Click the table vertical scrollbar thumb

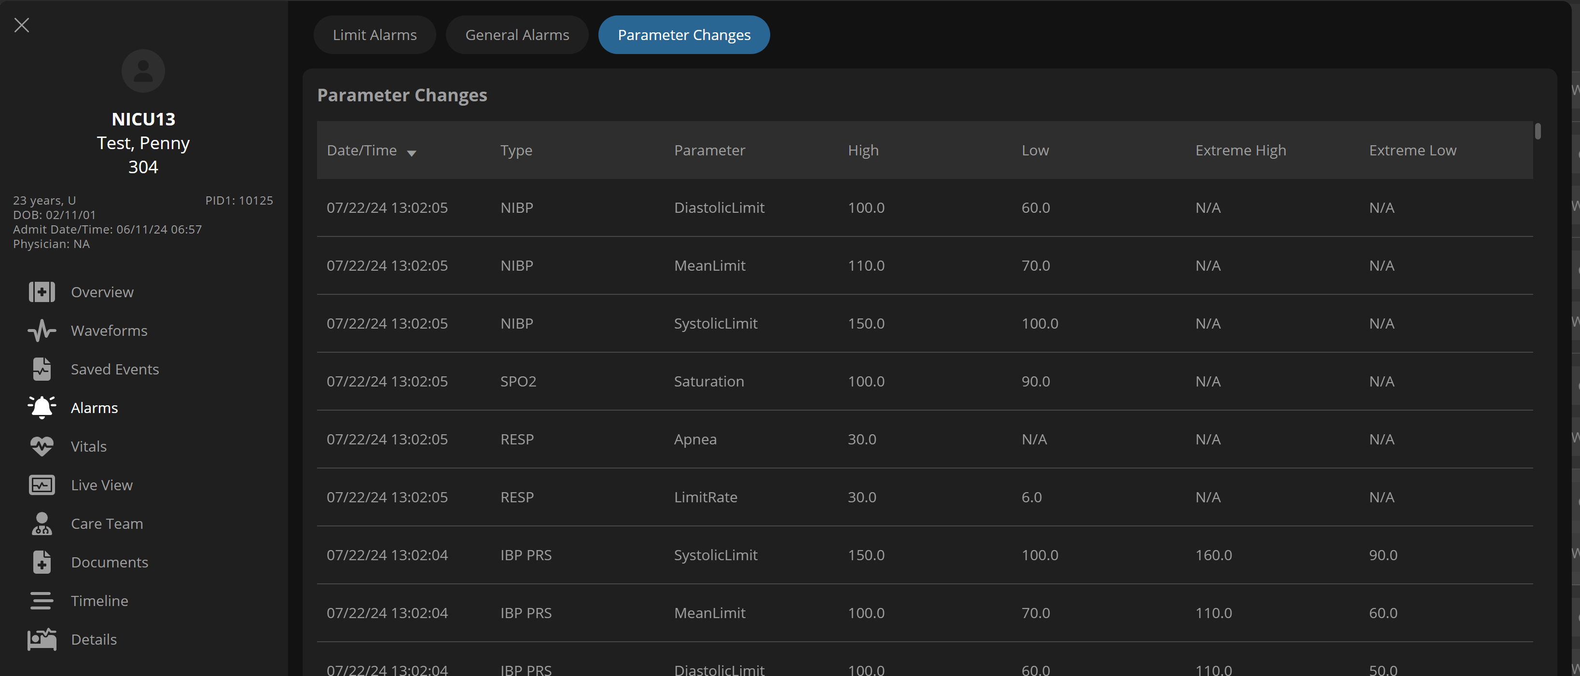tap(1538, 131)
